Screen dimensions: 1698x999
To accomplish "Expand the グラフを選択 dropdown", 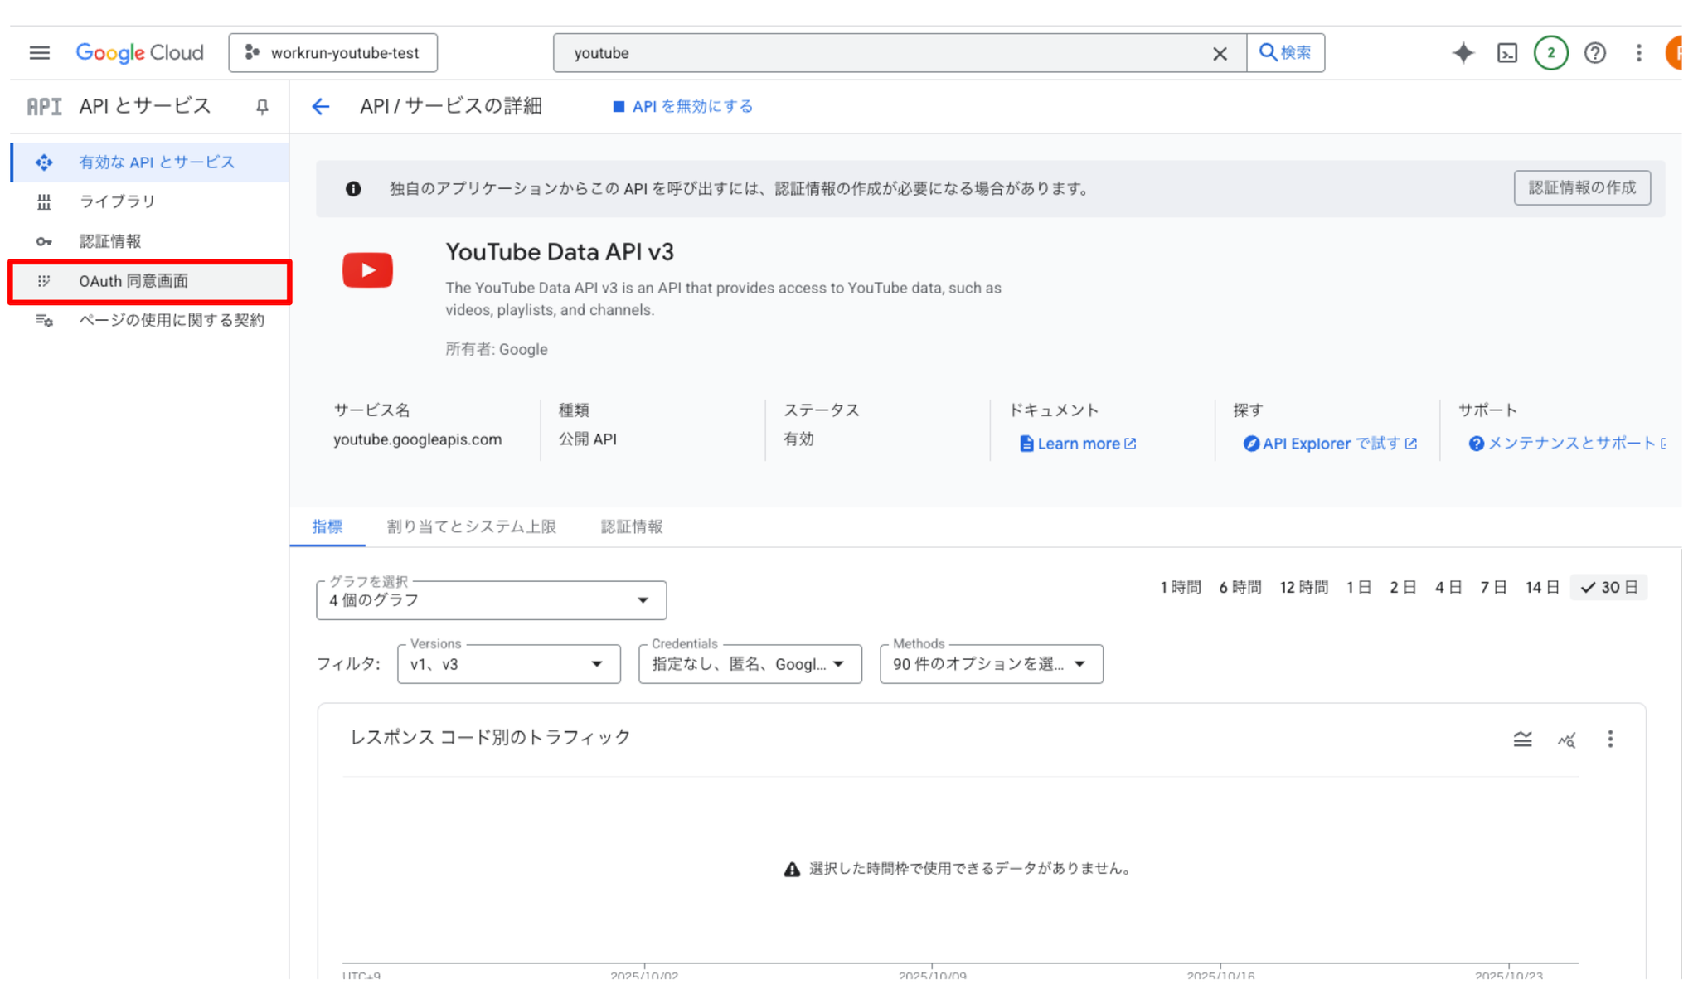I will (491, 600).
